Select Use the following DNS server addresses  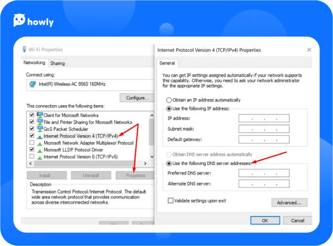click(169, 164)
